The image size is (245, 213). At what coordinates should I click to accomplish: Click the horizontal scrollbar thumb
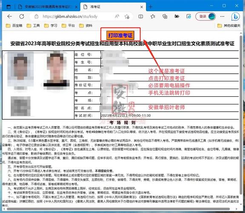[118, 209]
